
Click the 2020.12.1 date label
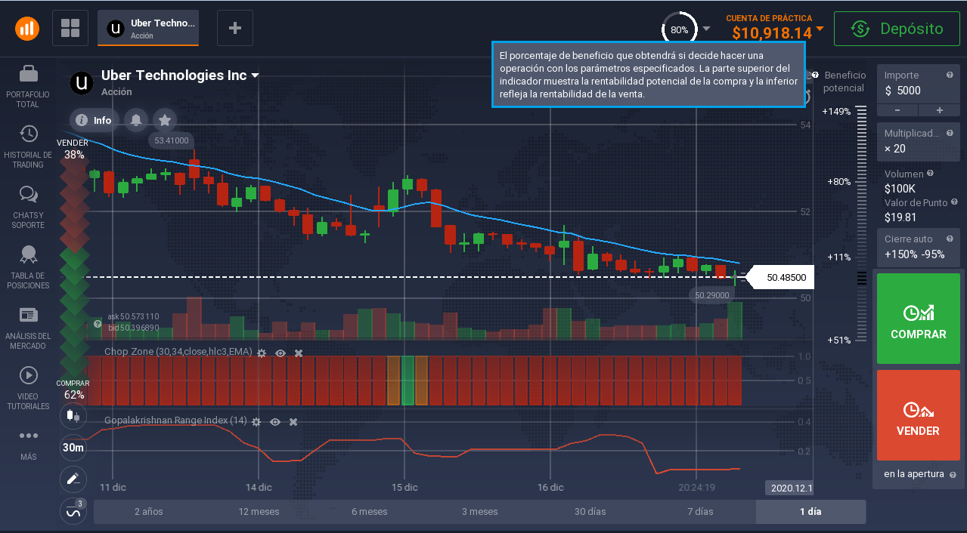[x=790, y=488]
